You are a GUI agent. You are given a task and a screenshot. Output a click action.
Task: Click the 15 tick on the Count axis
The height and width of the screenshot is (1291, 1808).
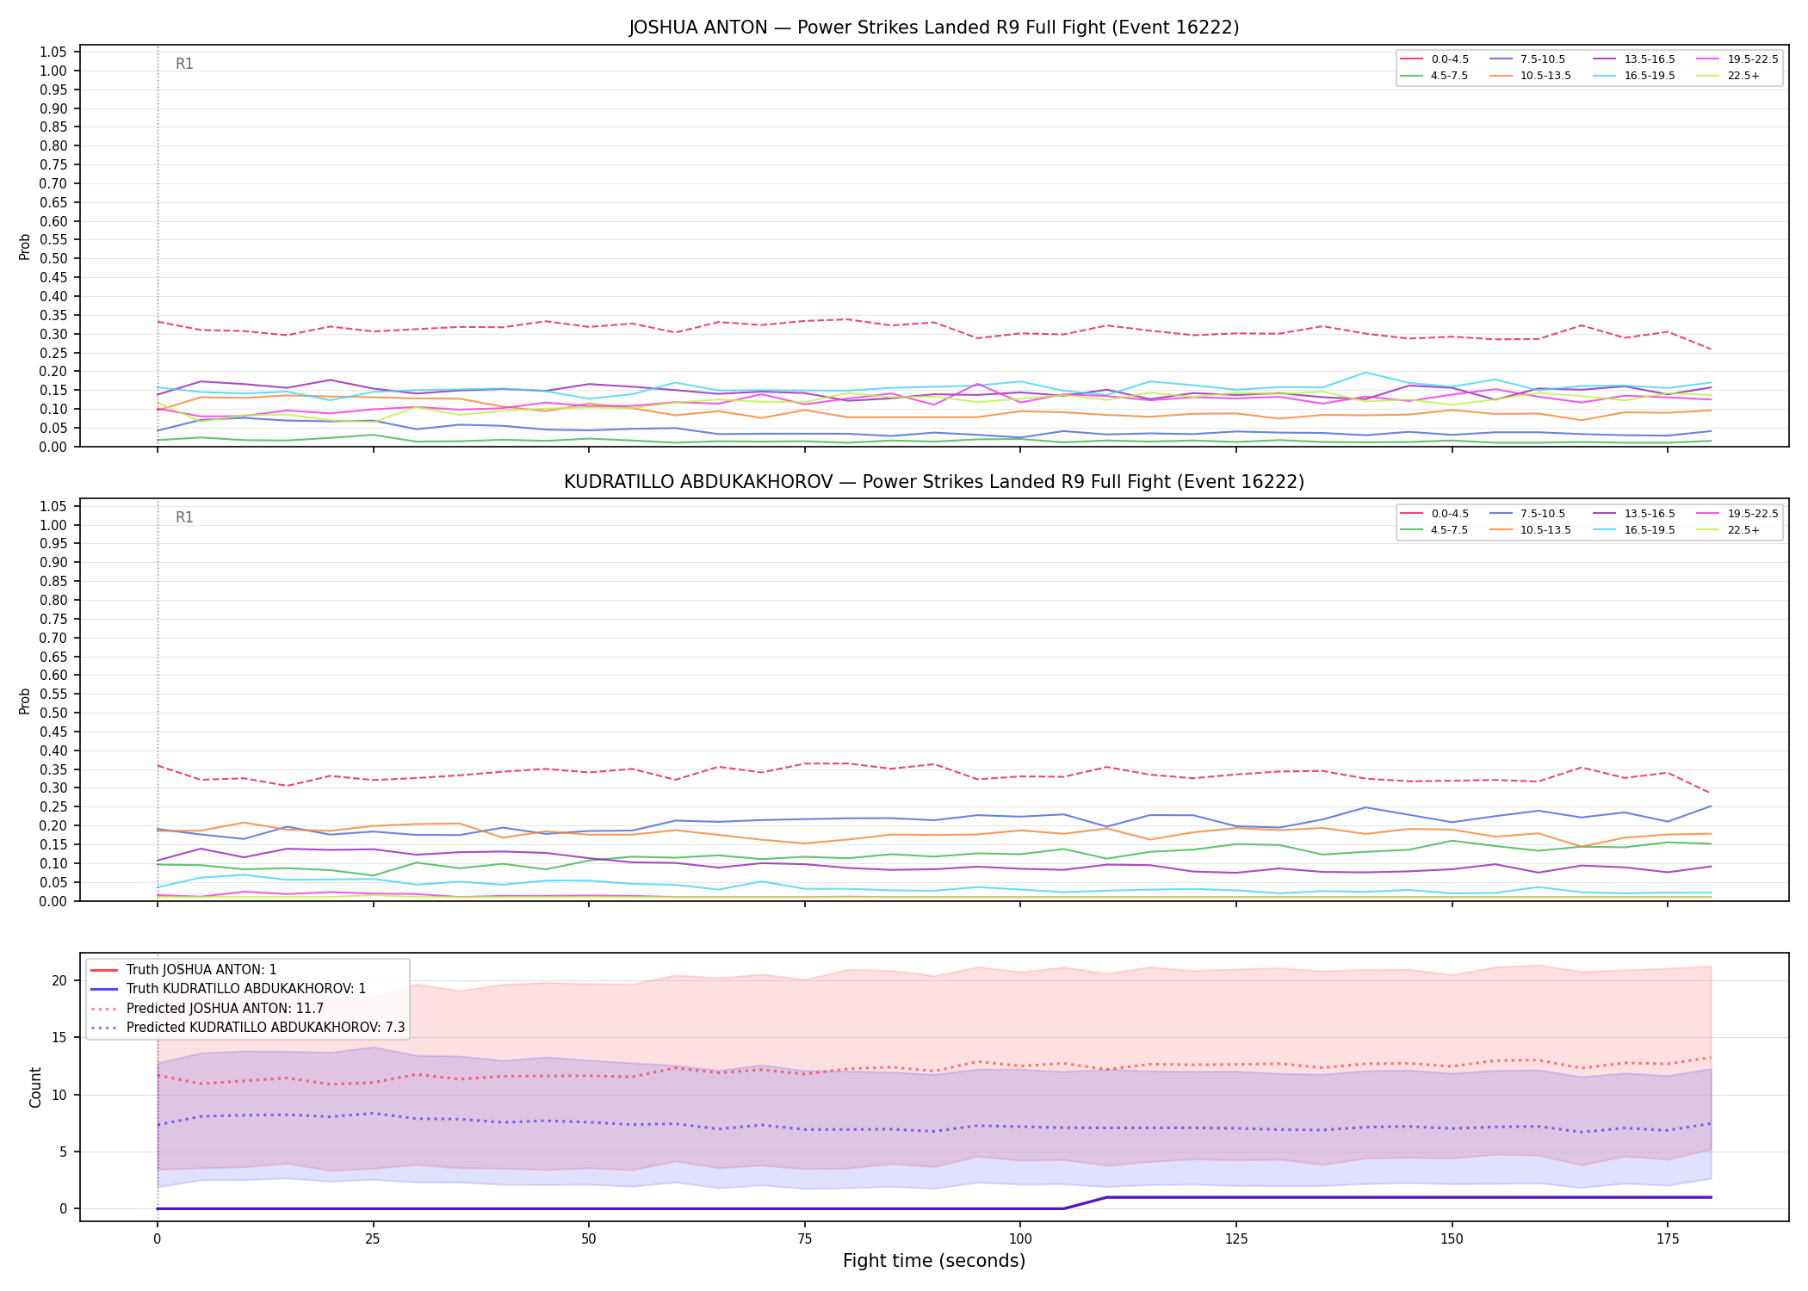coord(59,1038)
